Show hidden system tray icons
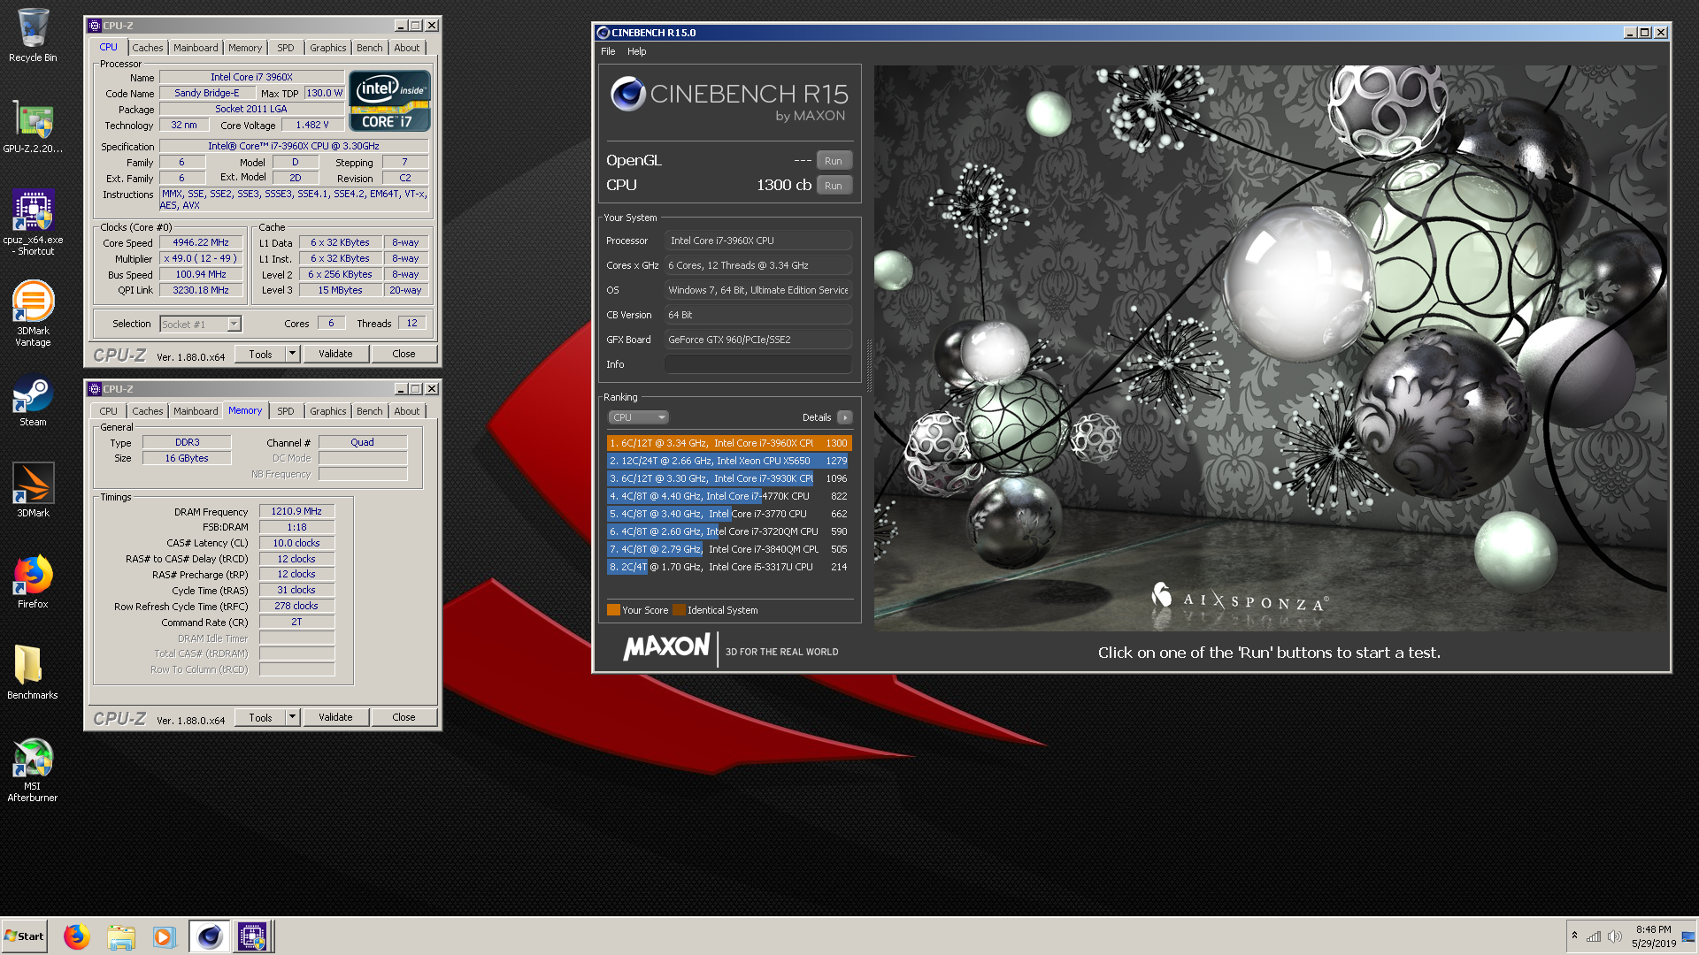The image size is (1699, 955). pyautogui.click(x=1574, y=936)
